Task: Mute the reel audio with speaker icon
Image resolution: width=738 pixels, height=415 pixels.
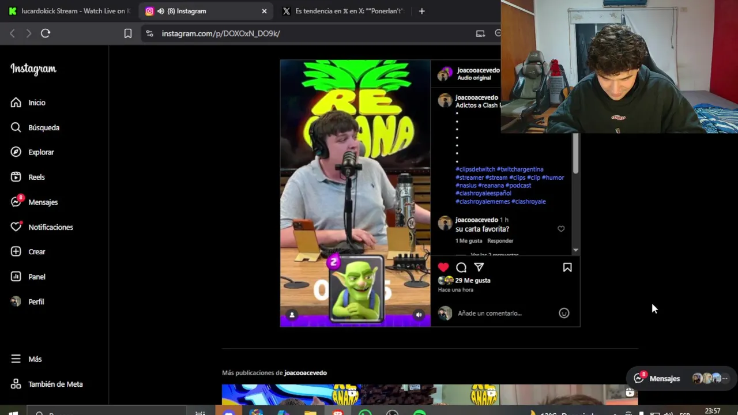Action: coord(419,315)
